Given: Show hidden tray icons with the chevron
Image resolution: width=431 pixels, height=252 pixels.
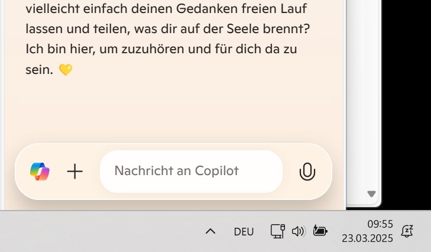Looking at the screenshot, I should (x=210, y=231).
